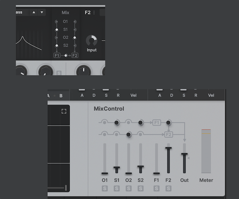
Task: Click the O2 level fader handle
Action: 129,173
